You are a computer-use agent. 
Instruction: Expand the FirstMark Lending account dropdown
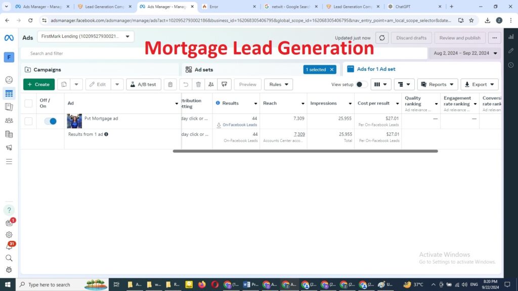pyautogui.click(x=85, y=36)
